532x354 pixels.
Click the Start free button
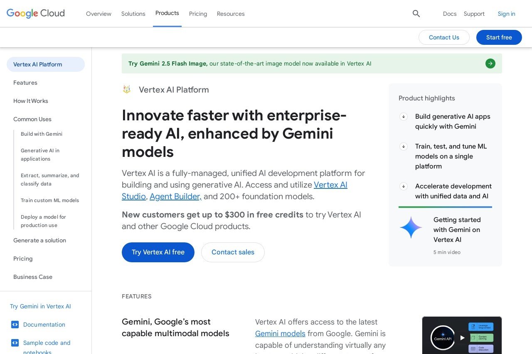click(x=499, y=37)
